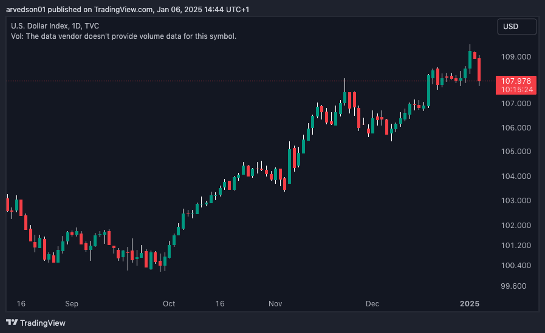
Task: Click the 100.400 price axis label
Action: click(516, 266)
